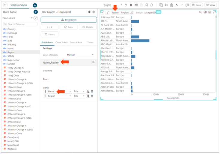Expand the Light theme dropdown

click(121, 5)
